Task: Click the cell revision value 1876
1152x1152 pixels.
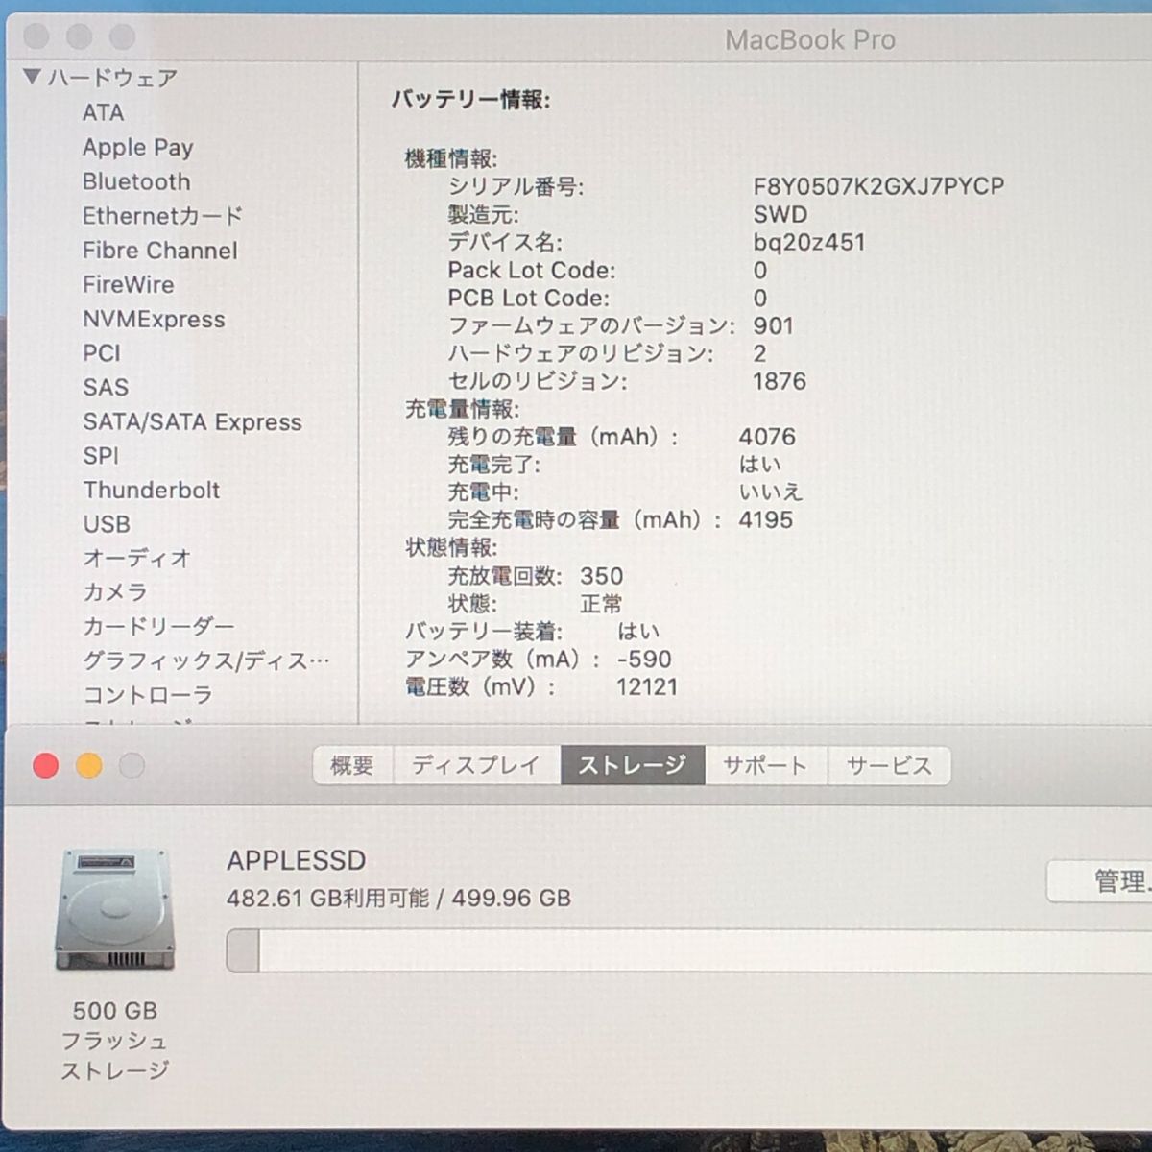Action: [x=780, y=381]
